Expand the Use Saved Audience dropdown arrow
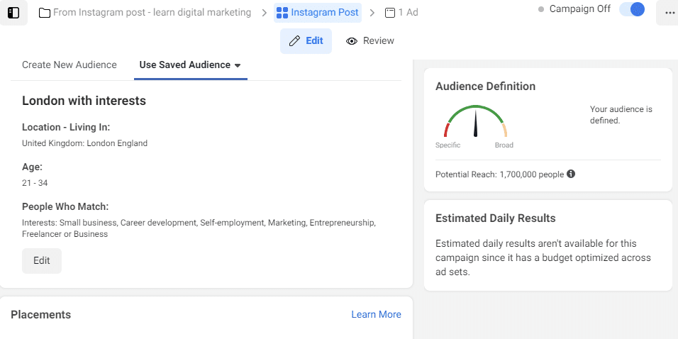678x339 pixels. click(238, 65)
